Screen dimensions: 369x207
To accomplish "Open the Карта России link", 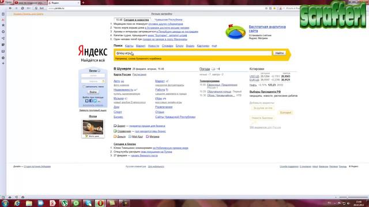I will [x=122, y=74].
